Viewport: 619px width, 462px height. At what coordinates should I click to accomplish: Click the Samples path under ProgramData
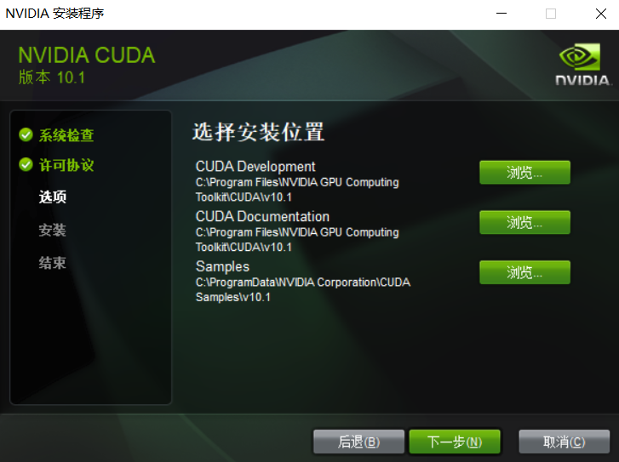point(303,289)
